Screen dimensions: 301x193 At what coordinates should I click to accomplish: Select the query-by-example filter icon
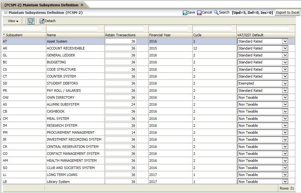[30, 21]
